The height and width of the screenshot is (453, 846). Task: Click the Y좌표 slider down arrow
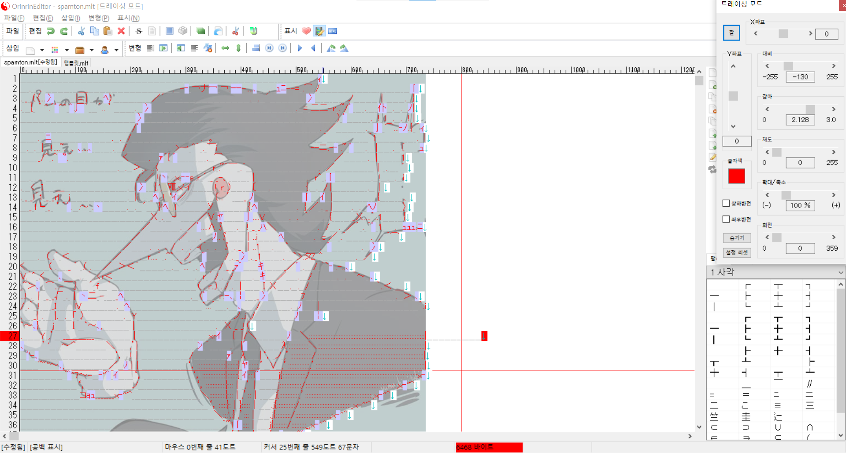tap(733, 126)
